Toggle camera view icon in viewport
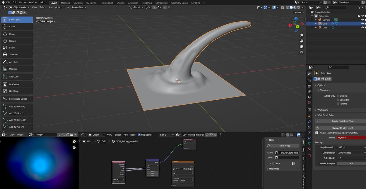The image size is (366, 189). click(301, 47)
